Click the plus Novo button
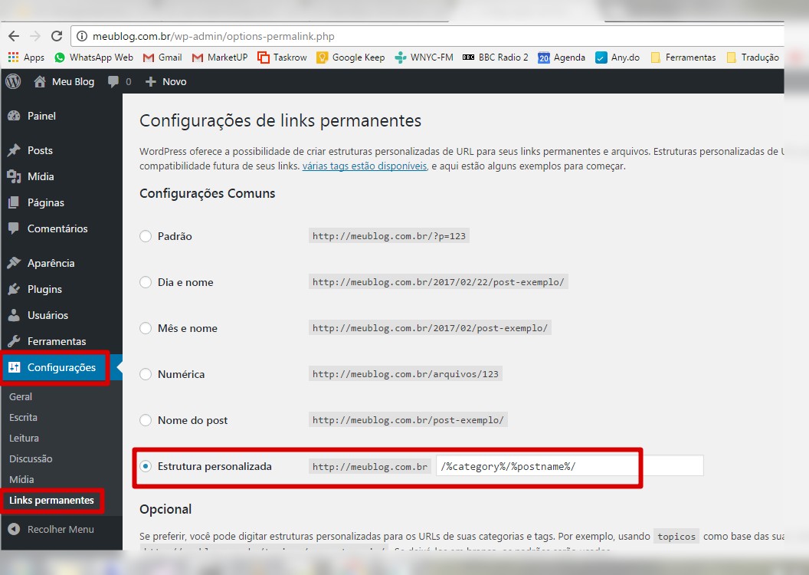The width and height of the screenshot is (809, 575). coord(165,81)
